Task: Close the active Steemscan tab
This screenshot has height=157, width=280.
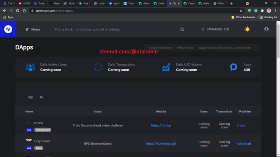Action: (179, 3)
